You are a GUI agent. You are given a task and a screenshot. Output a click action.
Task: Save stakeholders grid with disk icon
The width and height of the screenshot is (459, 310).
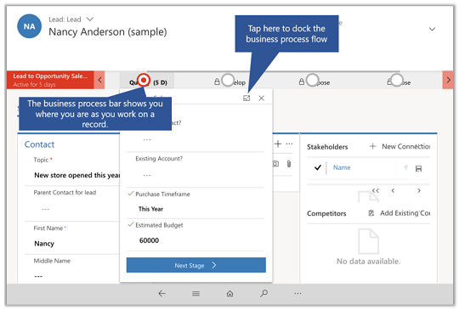418,168
